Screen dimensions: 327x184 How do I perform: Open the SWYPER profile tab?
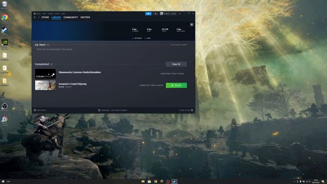click(85, 17)
